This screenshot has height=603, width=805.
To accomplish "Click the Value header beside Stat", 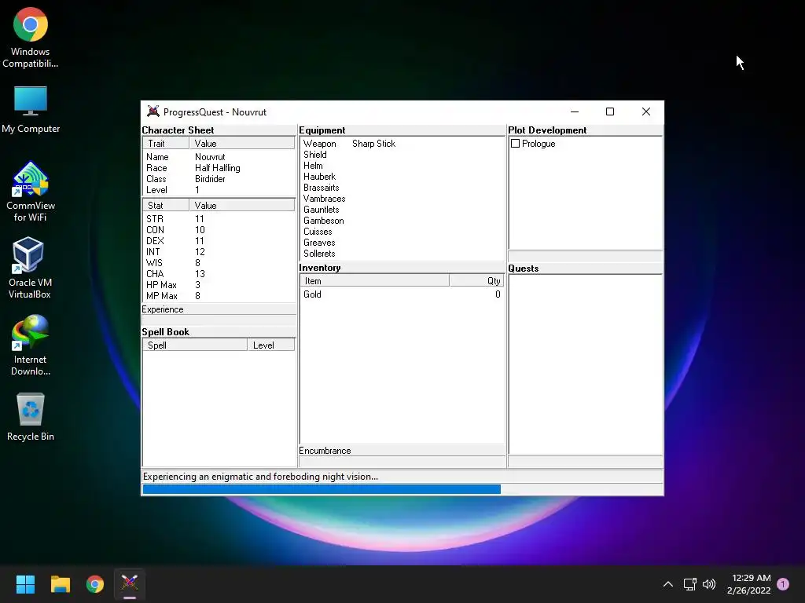I will click(x=242, y=206).
